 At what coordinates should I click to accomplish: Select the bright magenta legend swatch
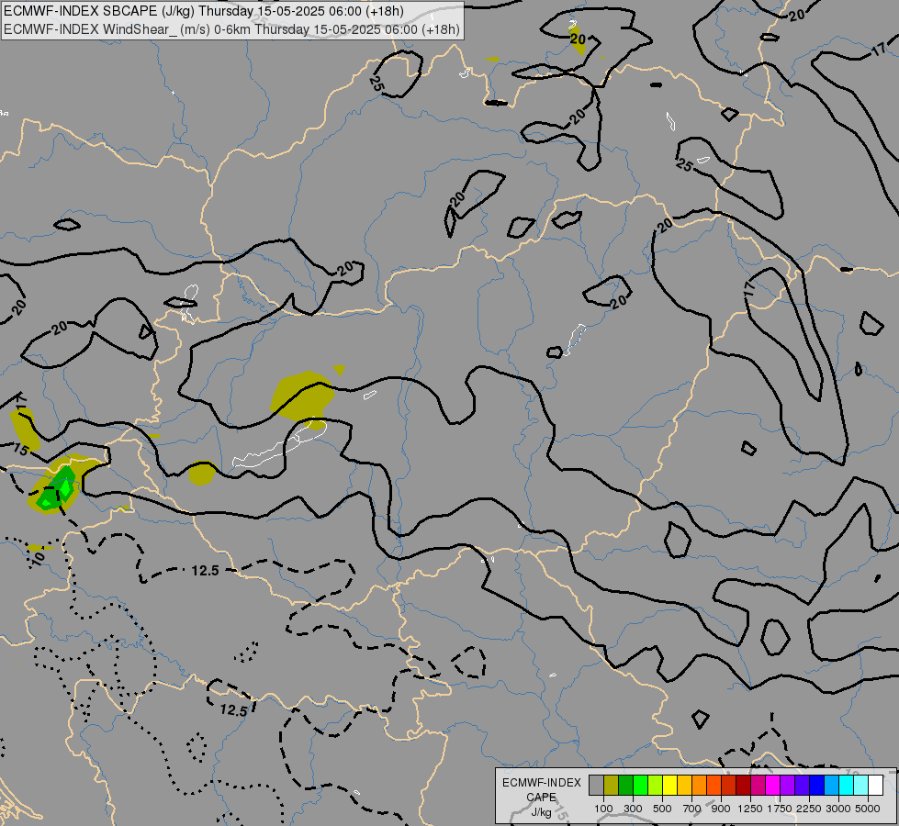[x=772, y=786]
